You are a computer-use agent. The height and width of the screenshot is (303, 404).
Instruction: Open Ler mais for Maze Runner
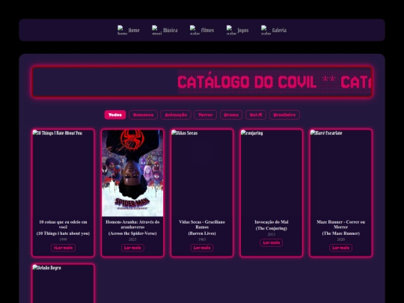tap(340, 248)
